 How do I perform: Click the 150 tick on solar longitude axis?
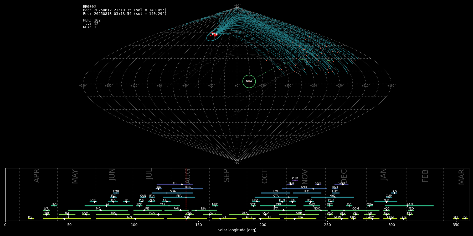[198, 225]
